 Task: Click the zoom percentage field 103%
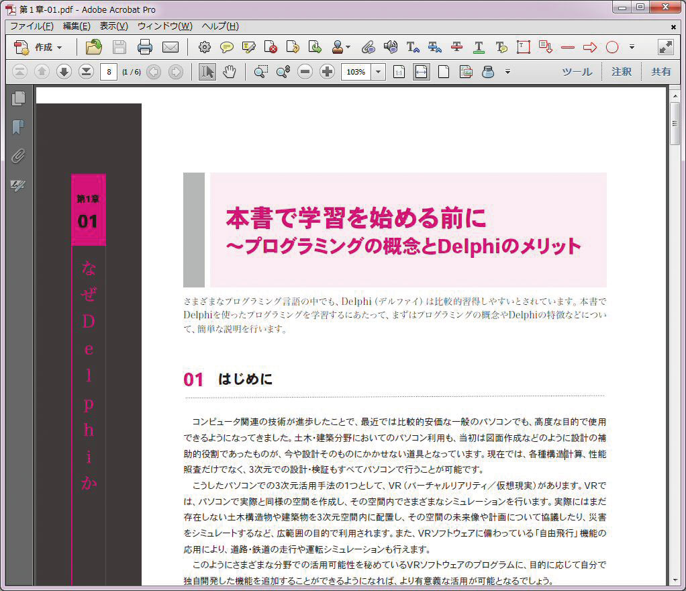point(356,72)
